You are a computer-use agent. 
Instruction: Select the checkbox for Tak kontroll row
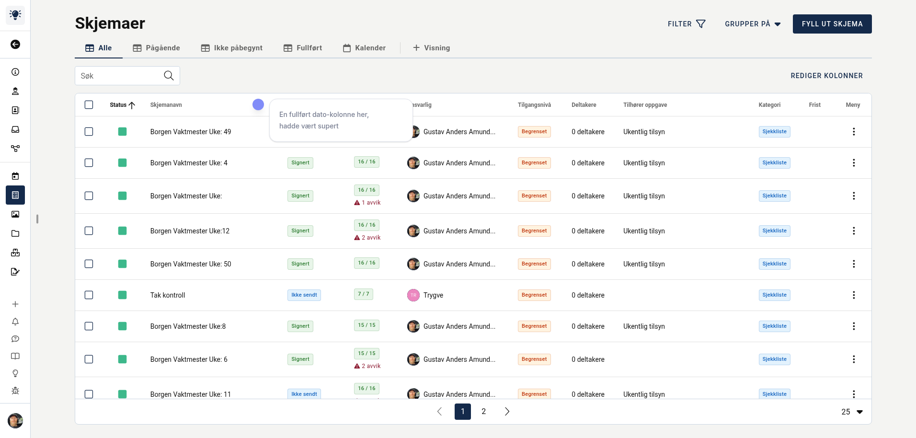[89, 295]
